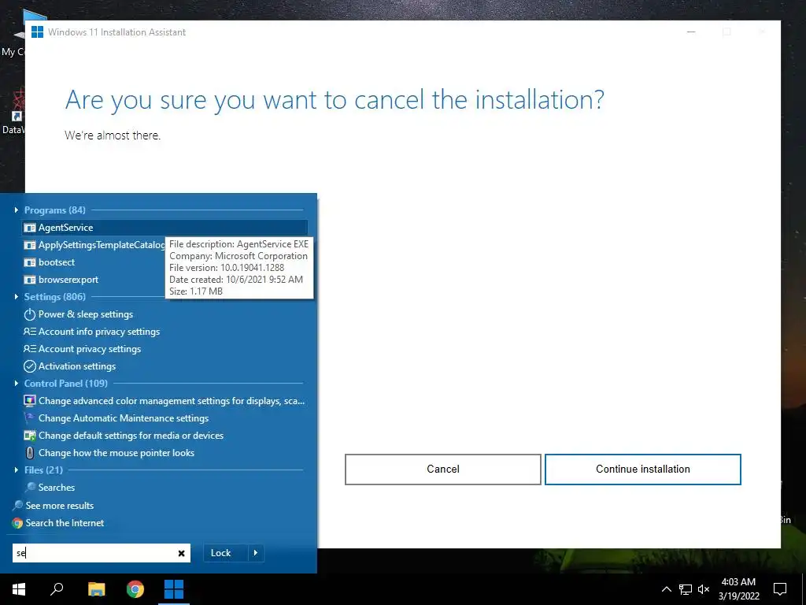Screen dimensions: 806x605
Task: Open the Searches file result
Action: pos(57,487)
